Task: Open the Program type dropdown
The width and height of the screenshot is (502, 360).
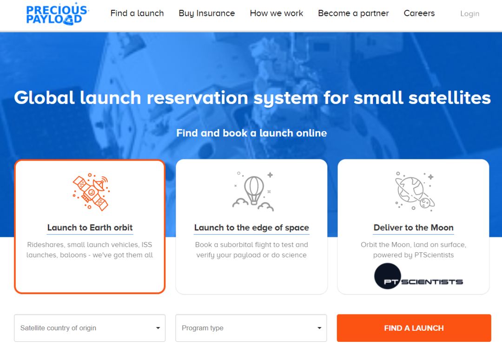Action: pyautogui.click(x=251, y=328)
